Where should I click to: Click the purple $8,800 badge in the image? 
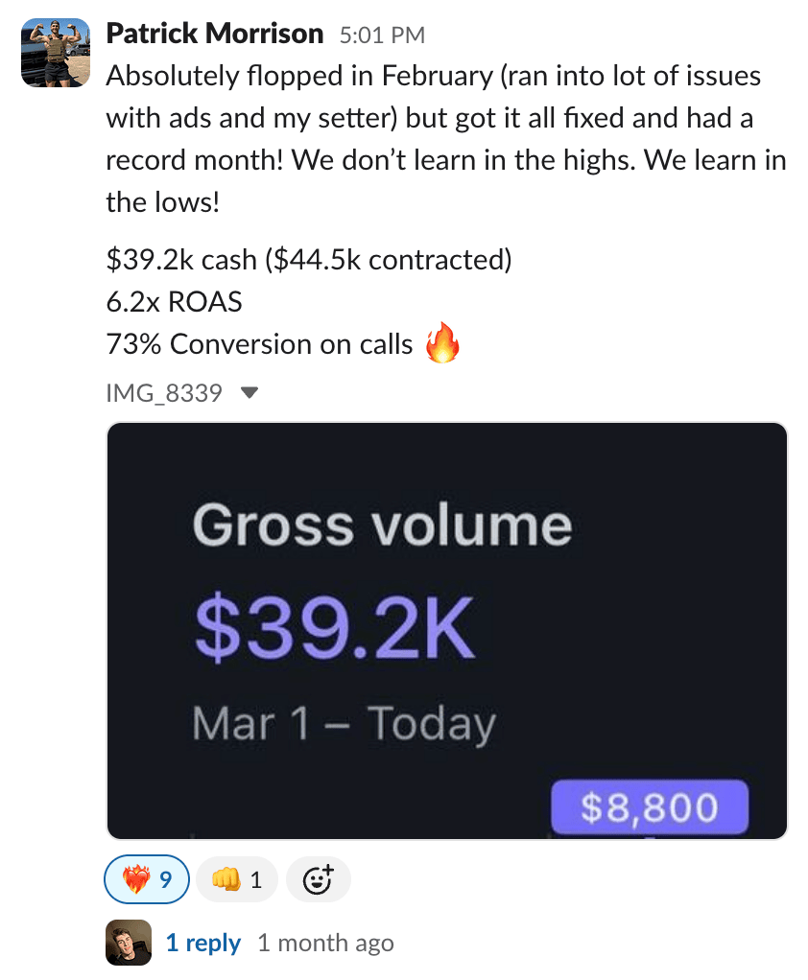[x=650, y=806]
